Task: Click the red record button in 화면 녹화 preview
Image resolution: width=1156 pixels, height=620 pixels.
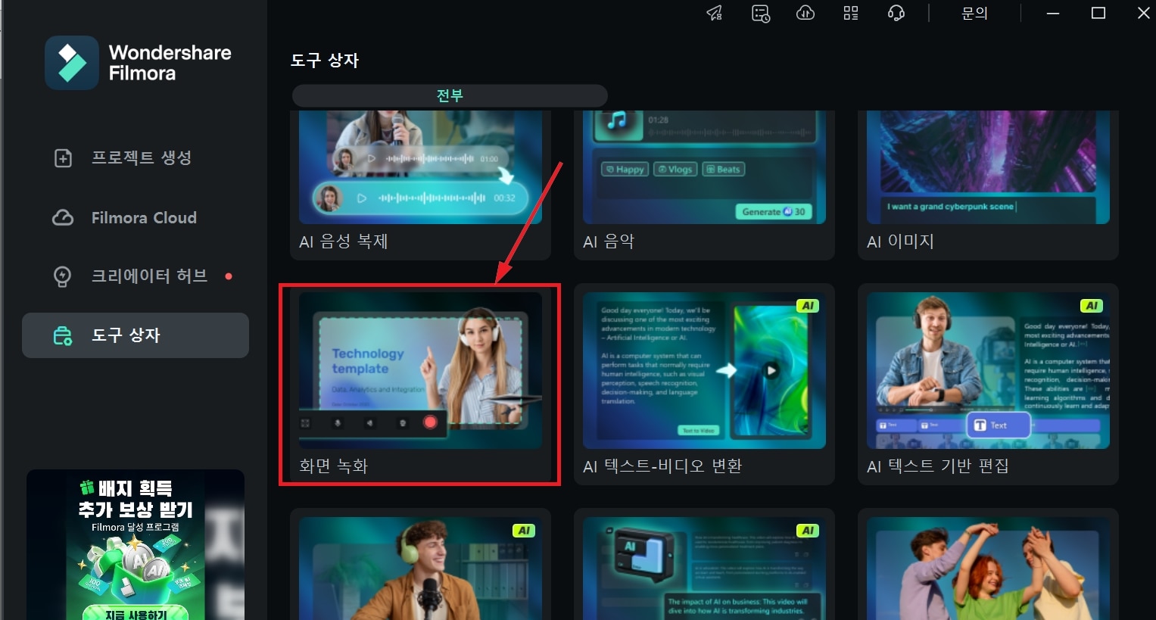Action: tap(430, 422)
